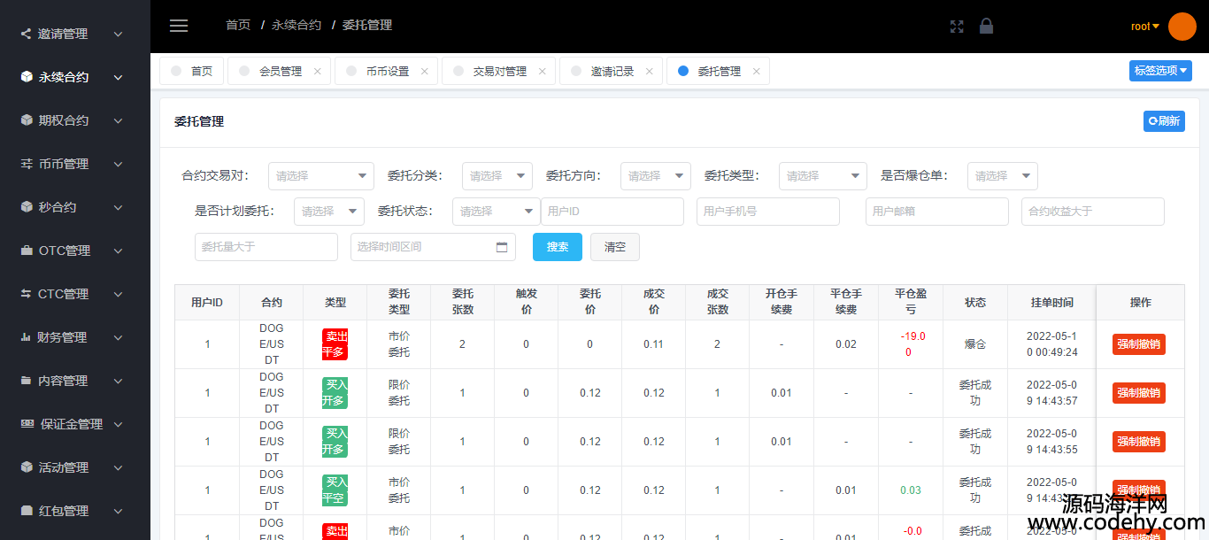1209x540 pixels.
Task: Click the -19.0 平仓盈亏 value
Action: (x=911, y=344)
